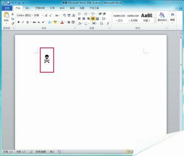Click the 插入 insert mode status bar indicator
Screen dimensions: 184x156
52,152
